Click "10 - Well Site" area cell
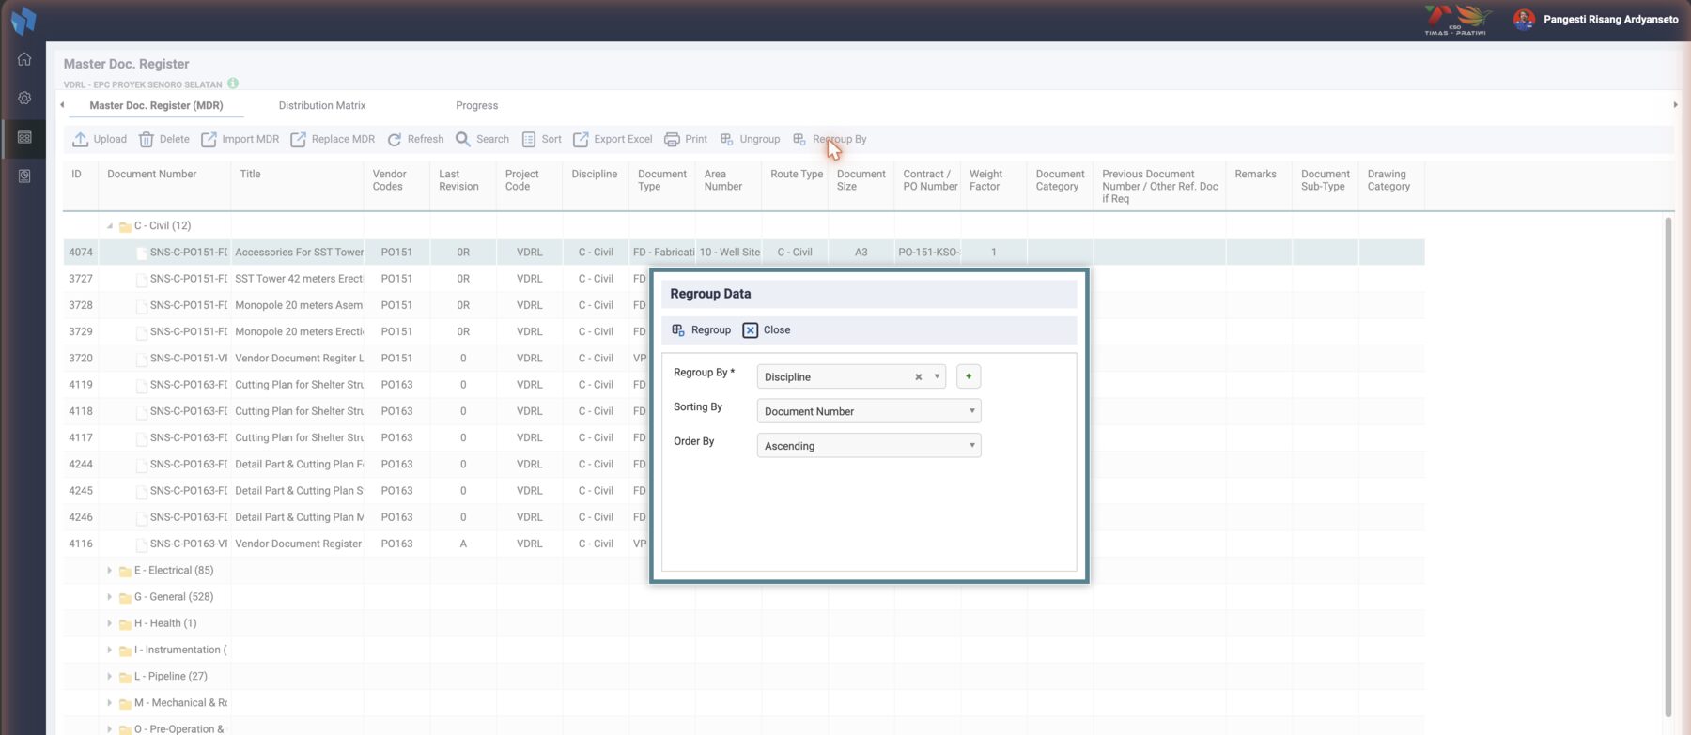 (729, 253)
